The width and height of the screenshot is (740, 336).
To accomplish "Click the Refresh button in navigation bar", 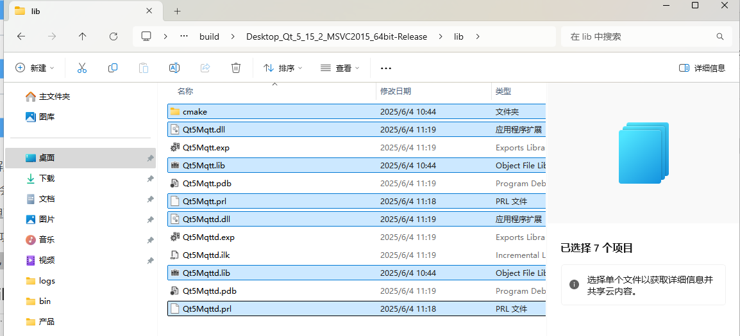I will (114, 36).
